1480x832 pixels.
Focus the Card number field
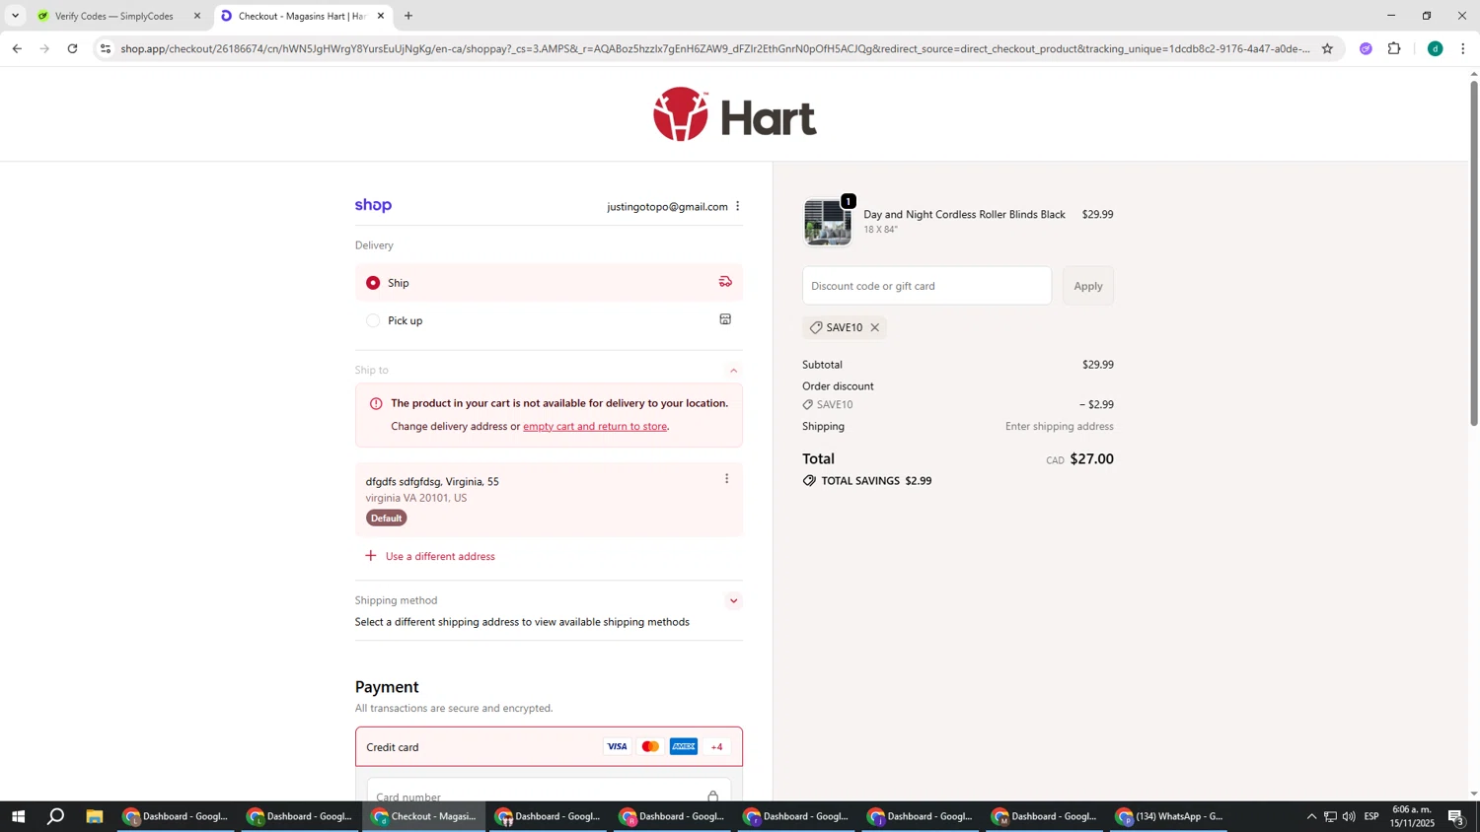(x=549, y=796)
